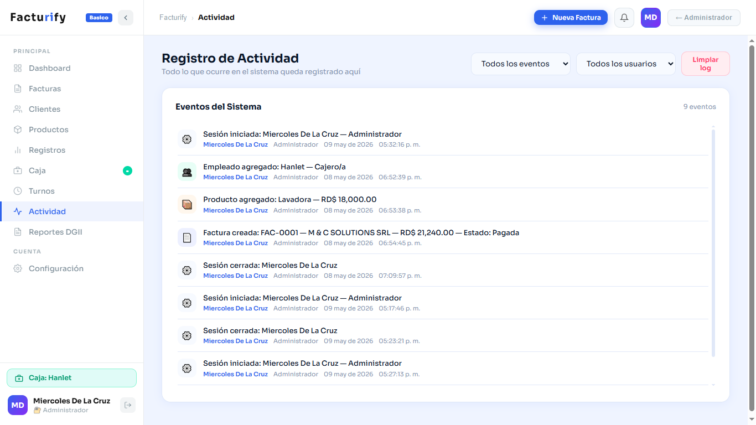Click the Turnos clock icon in sidebar

click(x=18, y=191)
